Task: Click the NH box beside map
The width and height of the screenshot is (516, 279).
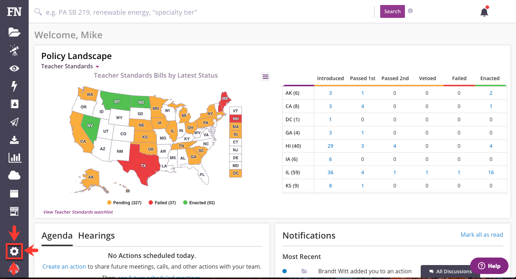Action: [x=235, y=119]
